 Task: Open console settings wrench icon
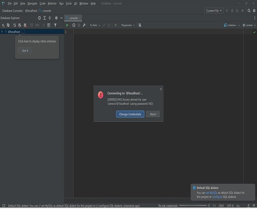tap(84, 25)
